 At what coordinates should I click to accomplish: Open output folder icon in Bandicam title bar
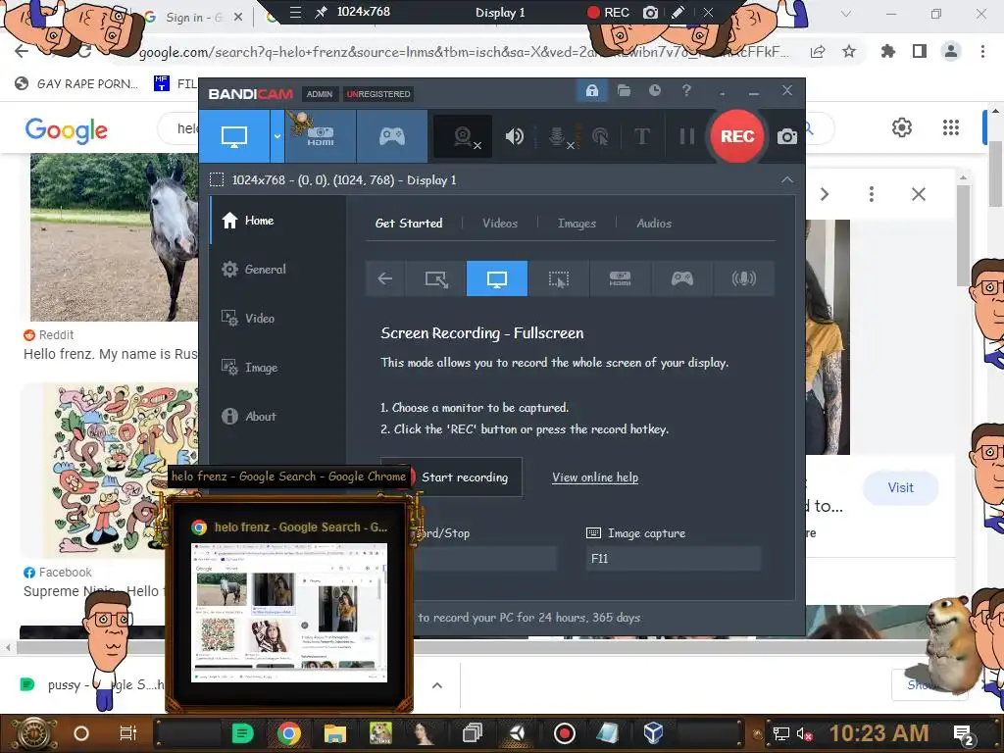tap(624, 91)
